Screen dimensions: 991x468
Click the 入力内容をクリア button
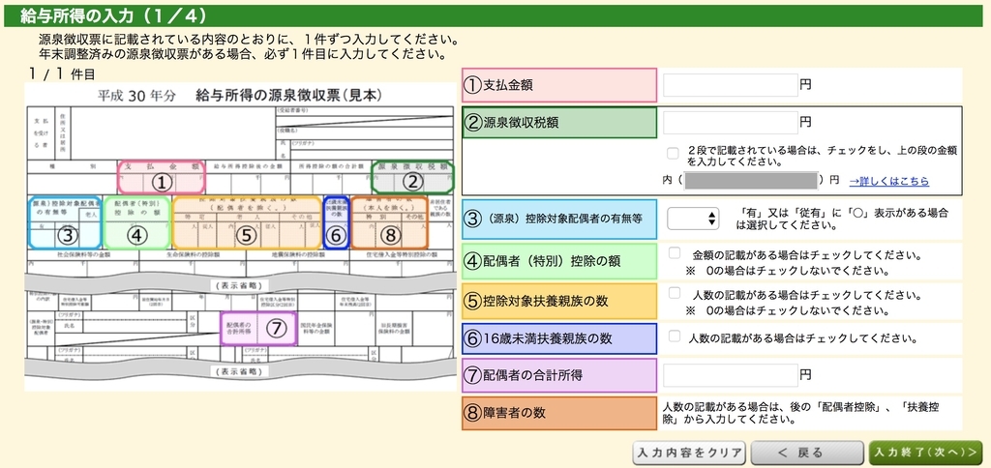click(x=689, y=453)
